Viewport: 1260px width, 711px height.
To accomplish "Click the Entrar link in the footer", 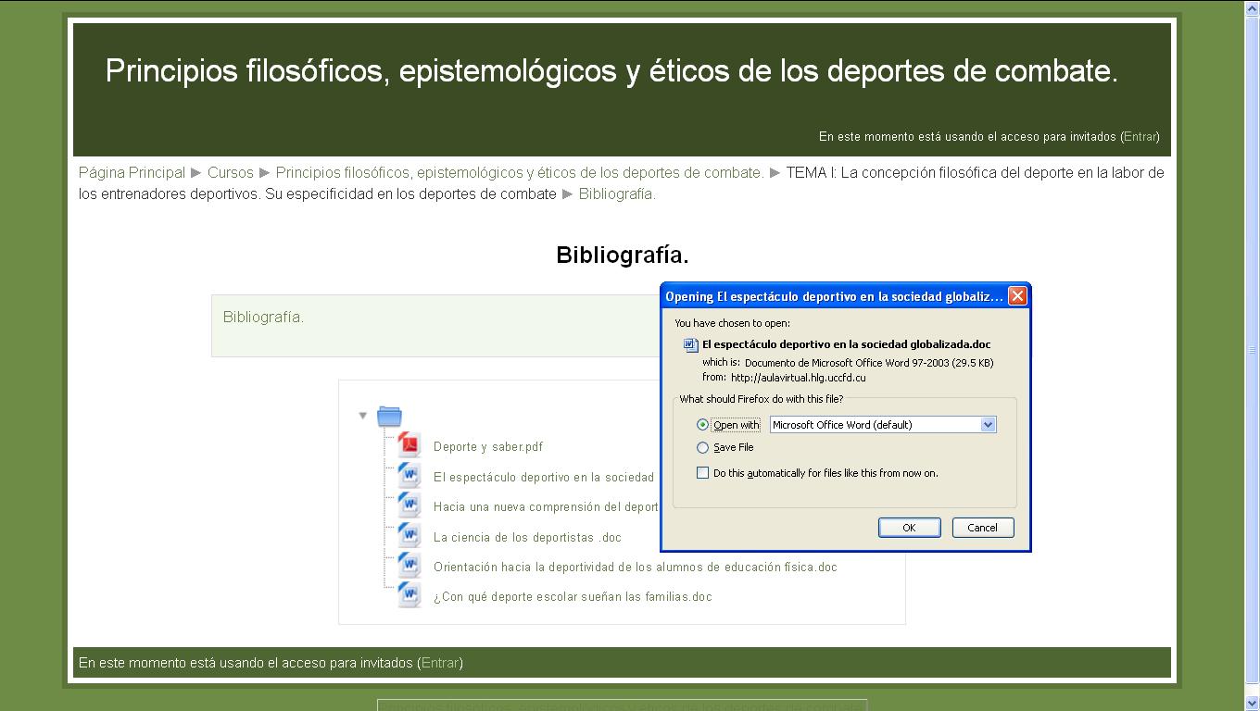I will [x=439, y=663].
